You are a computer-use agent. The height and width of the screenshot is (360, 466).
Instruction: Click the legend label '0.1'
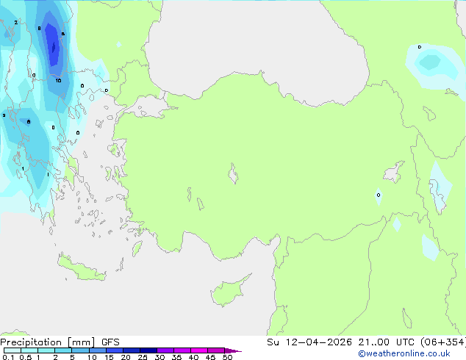[8, 357]
